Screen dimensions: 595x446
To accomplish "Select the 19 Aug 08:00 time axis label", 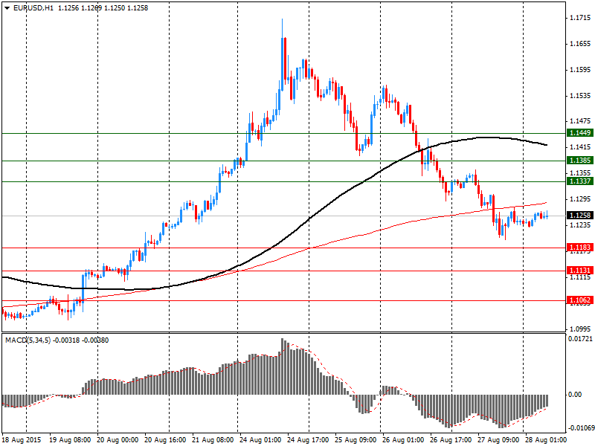I will pyautogui.click(x=70, y=440).
